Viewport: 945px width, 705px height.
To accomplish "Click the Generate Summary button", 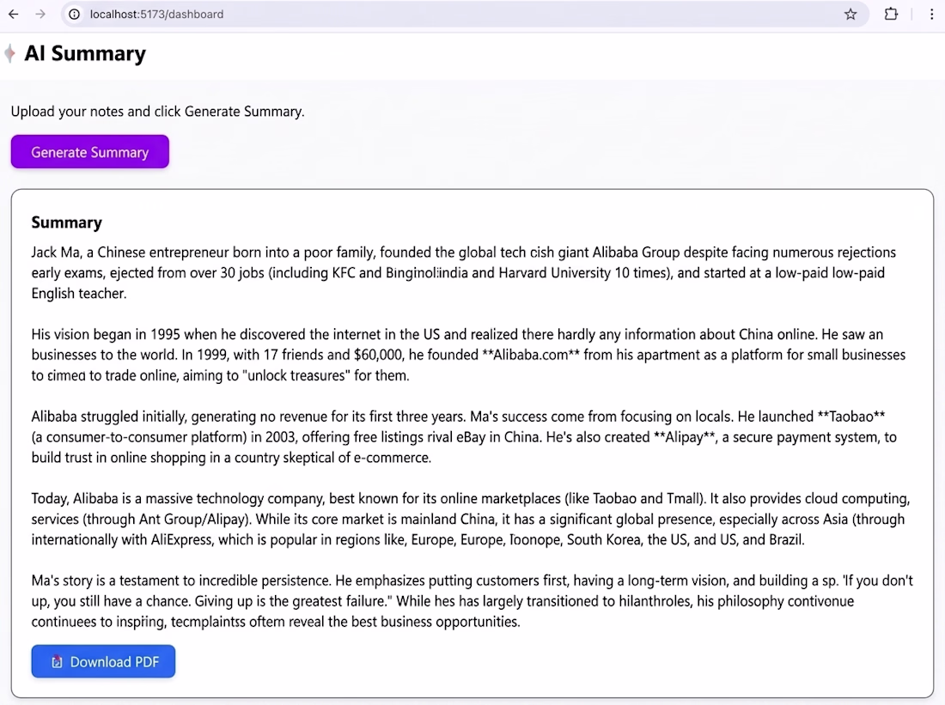I will click(90, 152).
